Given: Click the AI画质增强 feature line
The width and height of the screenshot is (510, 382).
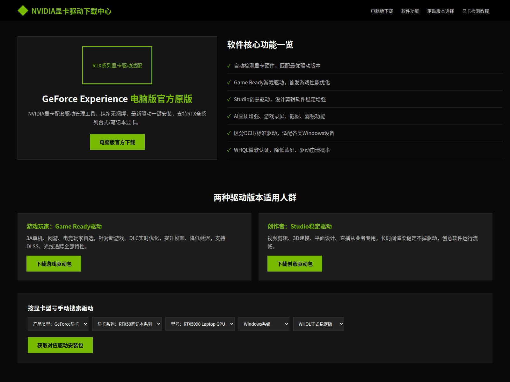Looking at the screenshot, I should coord(365,116).
